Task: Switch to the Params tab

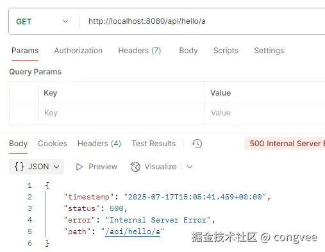Action: click(25, 51)
